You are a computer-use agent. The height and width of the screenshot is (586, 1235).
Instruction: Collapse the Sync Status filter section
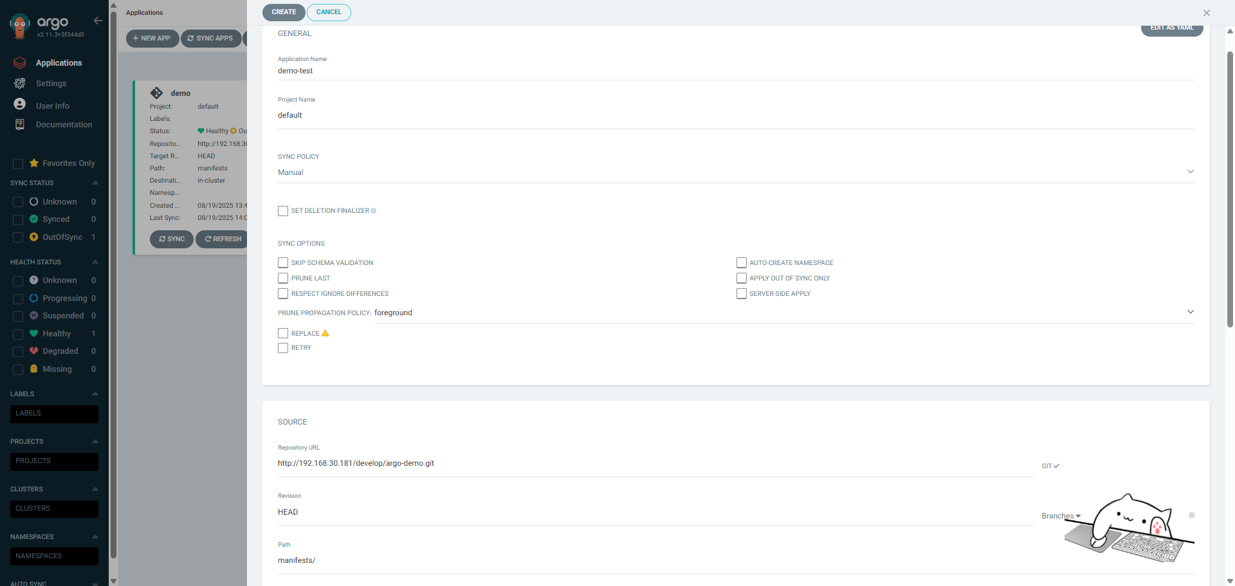pyautogui.click(x=95, y=183)
